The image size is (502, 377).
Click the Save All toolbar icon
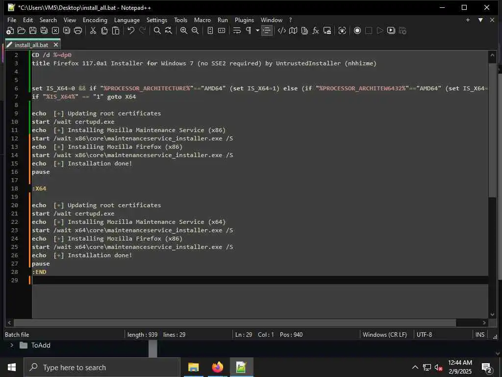pos(44,30)
